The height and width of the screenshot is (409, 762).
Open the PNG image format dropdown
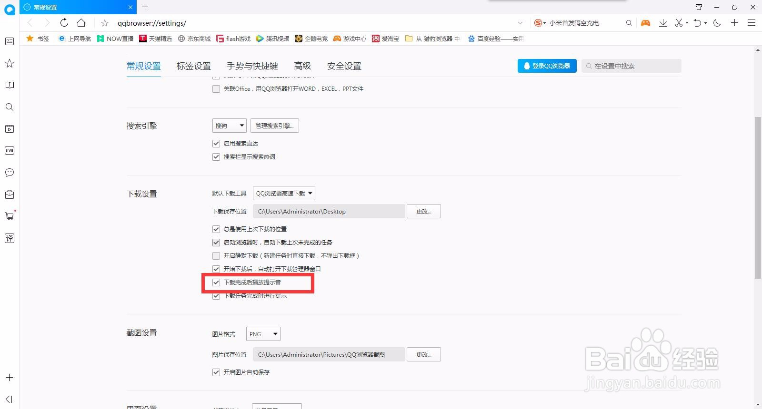263,334
